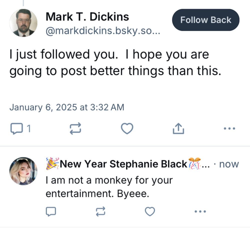Click New Year Stephanie Black's name
Screen dimensions: 250x241
(123, 164)
